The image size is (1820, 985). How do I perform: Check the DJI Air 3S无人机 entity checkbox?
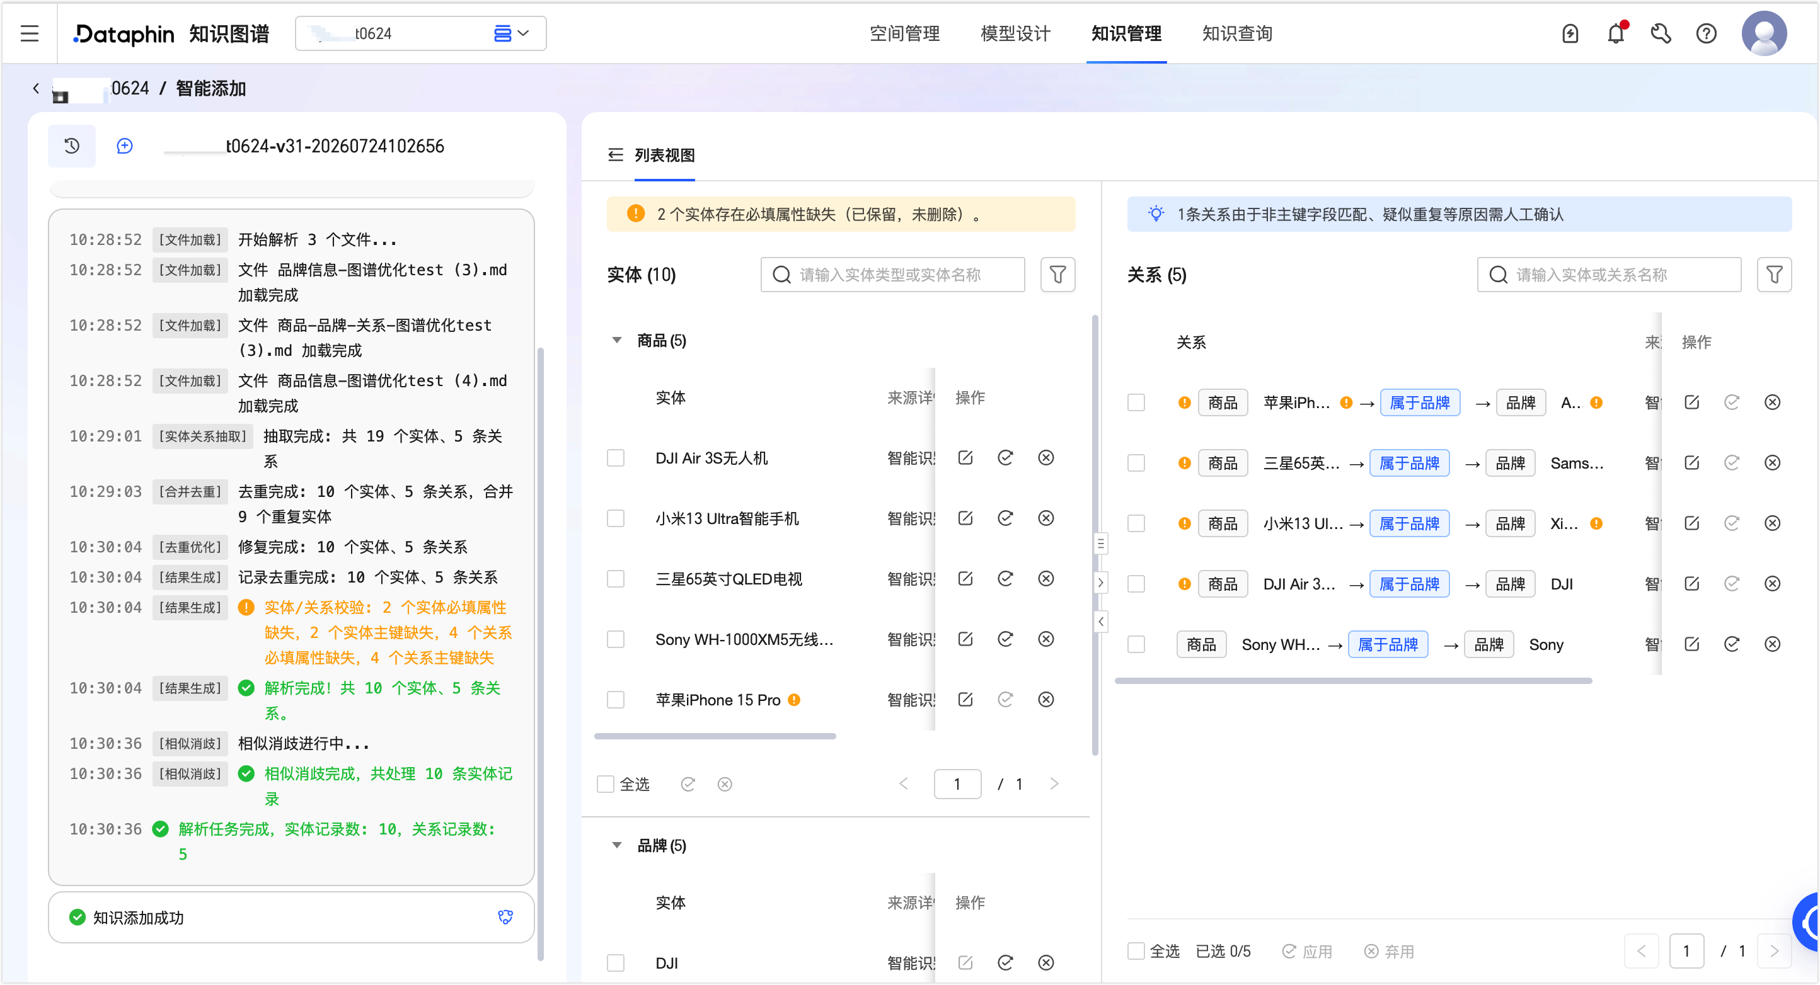coord(615,458)
